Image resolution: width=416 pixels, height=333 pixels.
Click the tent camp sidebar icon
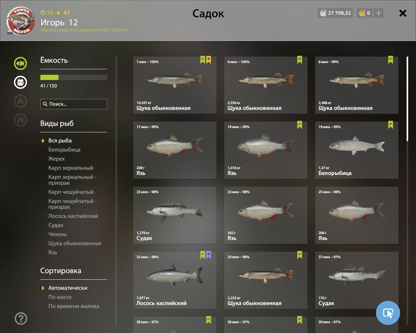pyautogui.click(x=20, y=101)
